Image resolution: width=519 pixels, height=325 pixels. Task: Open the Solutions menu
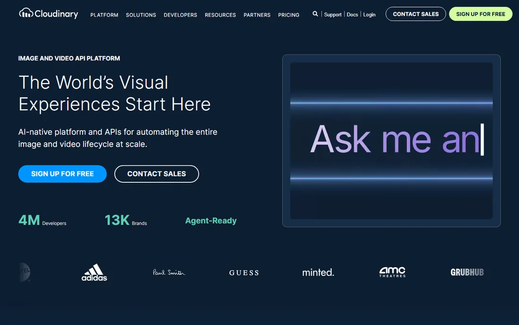(x=141, y=15)
